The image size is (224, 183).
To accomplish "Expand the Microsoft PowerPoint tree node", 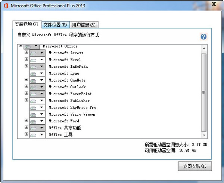I will (x=26, y=93).
